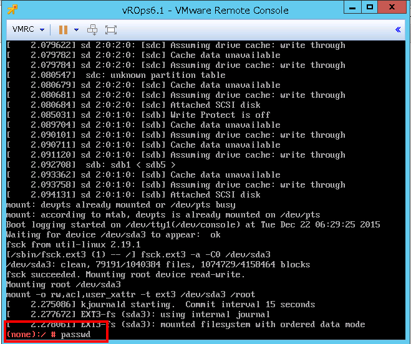
Task: Click 'fsck succeeded' message line
Action: [x=125, y=274]
